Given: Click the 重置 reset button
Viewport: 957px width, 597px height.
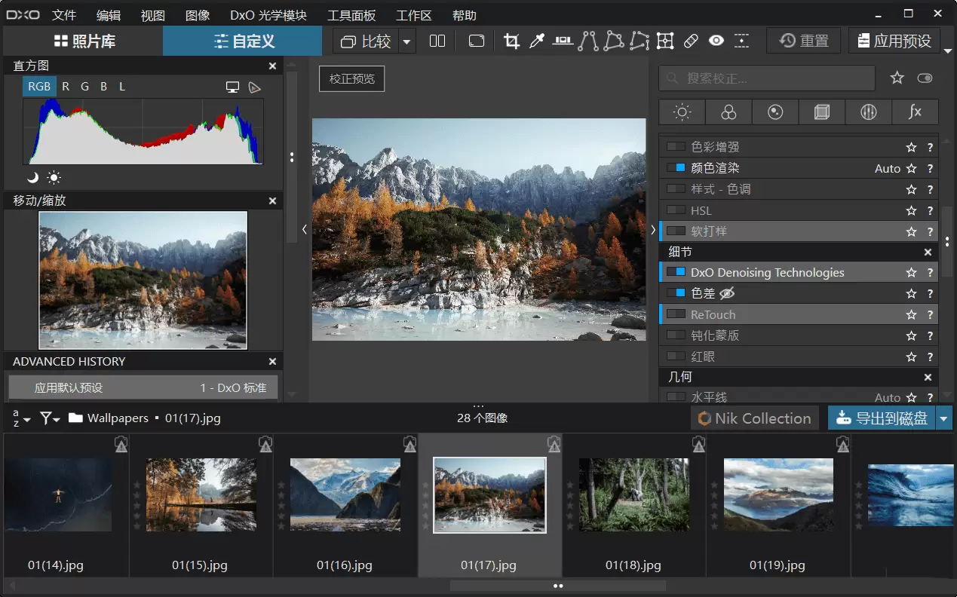Looking at the screenshot, I should point(804,41).
